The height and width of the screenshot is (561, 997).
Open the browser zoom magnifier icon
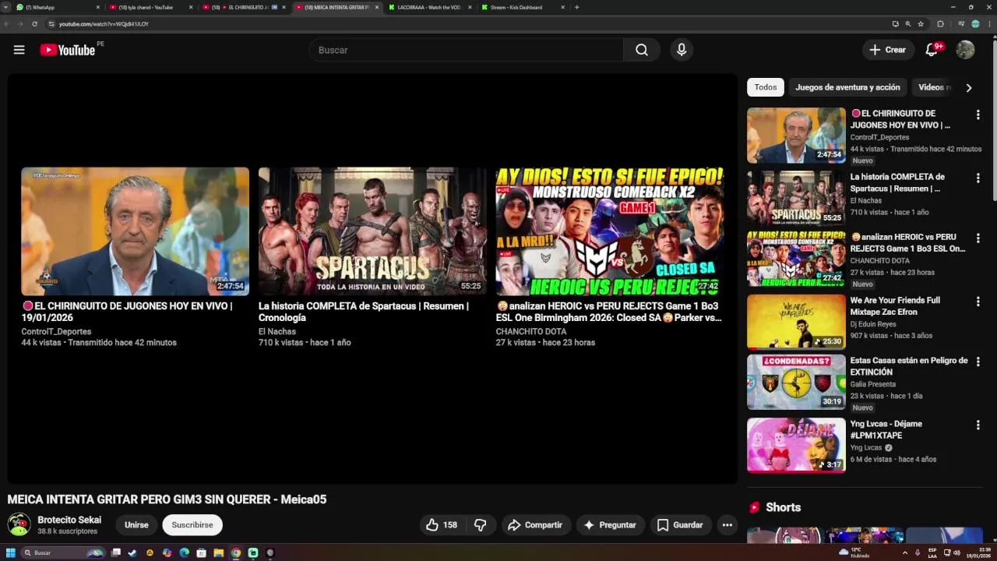(x=907, y=24)
